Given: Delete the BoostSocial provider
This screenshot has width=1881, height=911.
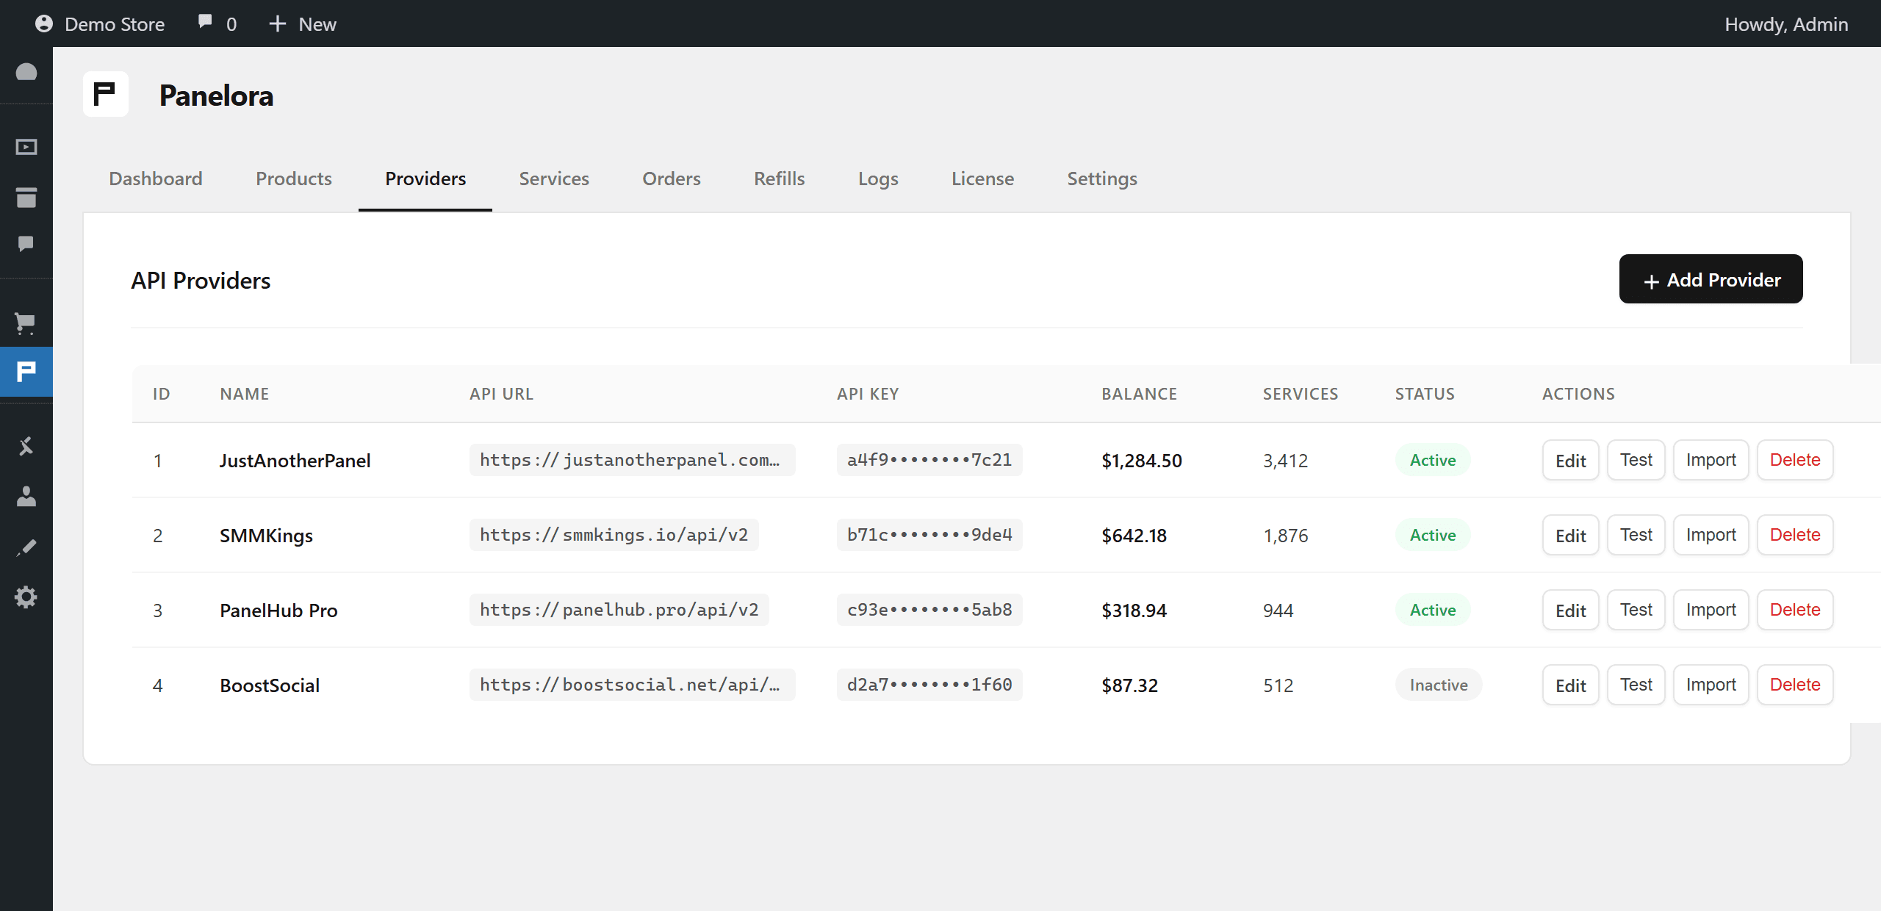Looking at the screenshot, I should tap(1795, 685).
